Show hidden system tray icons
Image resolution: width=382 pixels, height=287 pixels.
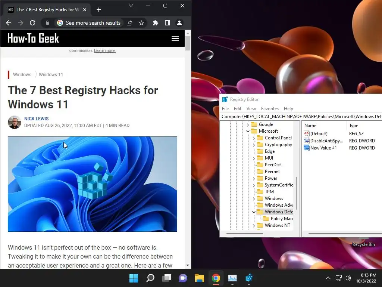tap(328, 278)
